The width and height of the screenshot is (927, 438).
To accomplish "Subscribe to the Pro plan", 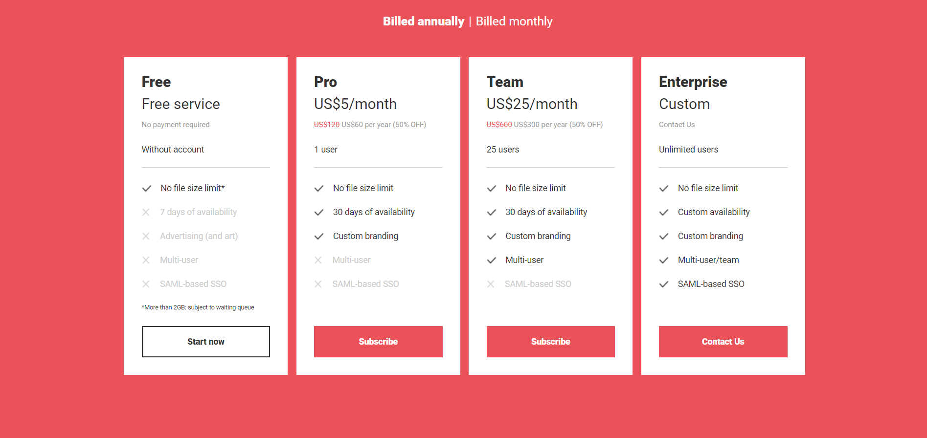I will tap(378, 342).
